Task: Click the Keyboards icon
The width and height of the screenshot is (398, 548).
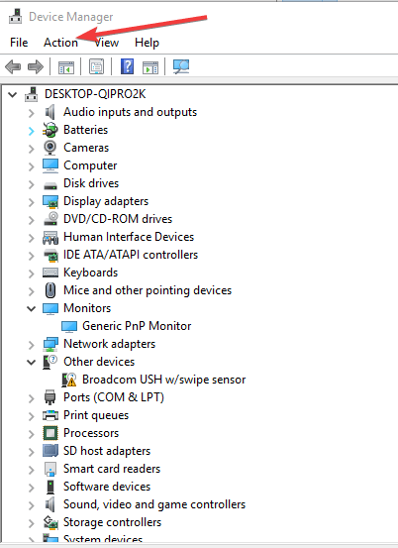Action: [50, 273]
